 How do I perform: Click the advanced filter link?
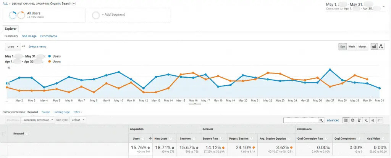(333, 120)
